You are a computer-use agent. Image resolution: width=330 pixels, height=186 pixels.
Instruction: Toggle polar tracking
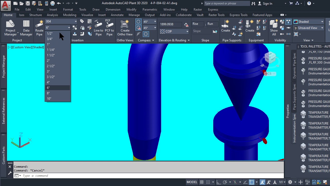[x=225, y=182]
